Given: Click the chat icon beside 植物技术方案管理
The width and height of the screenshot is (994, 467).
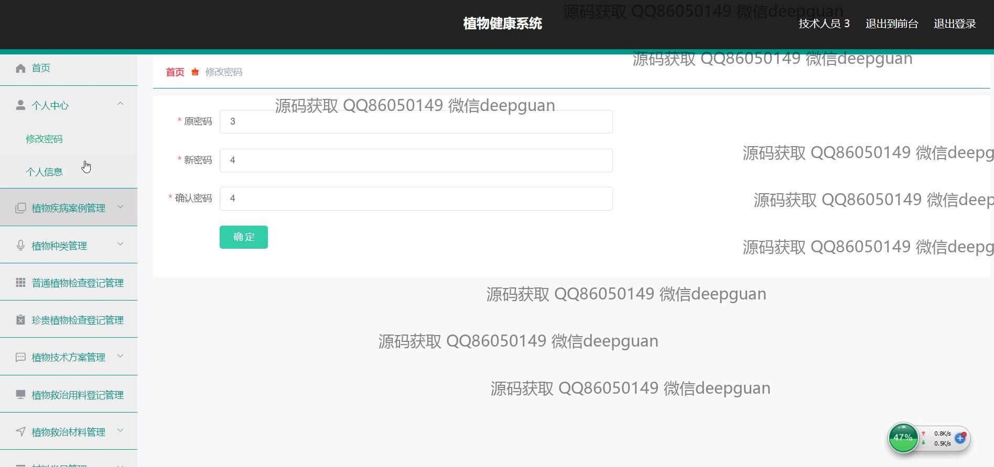Looking at the screenshot, I should click(x=20, y=357).
